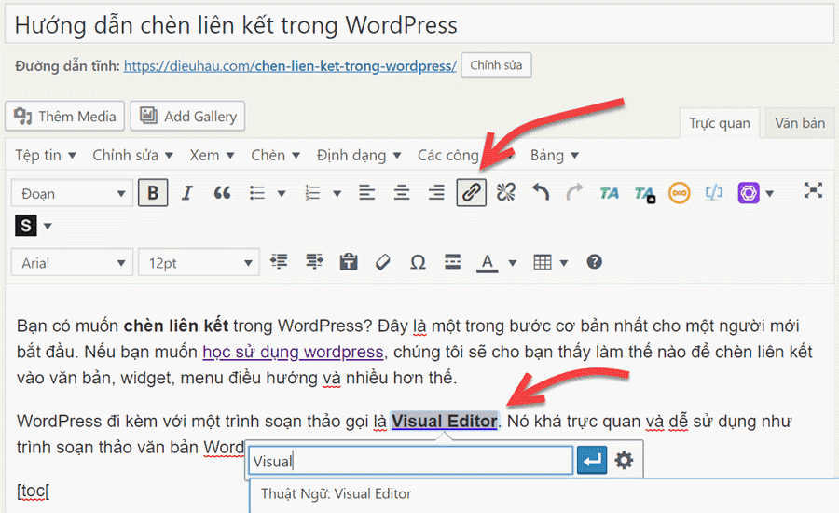Switch to the Văn bản tab
839x513 pixels.
point(800,123)
